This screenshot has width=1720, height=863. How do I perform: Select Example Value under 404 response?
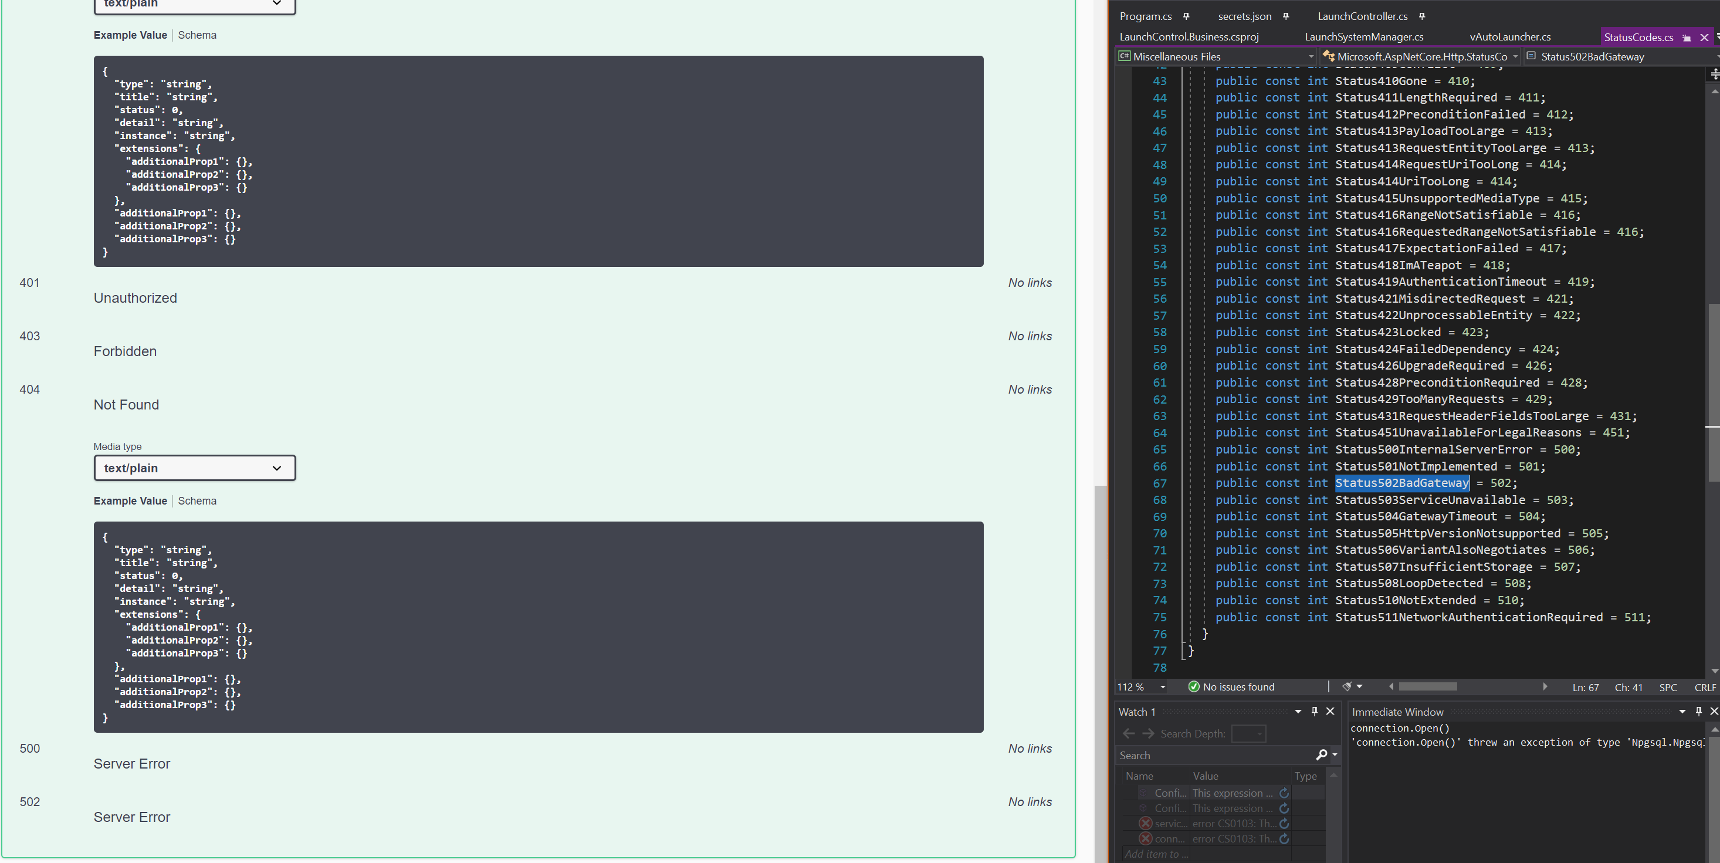pyautogui.click(x=130, y=501)
